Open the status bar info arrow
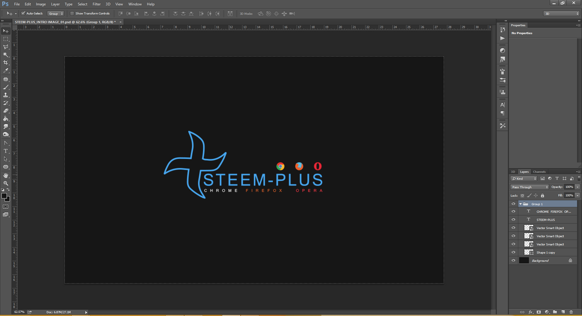The width and height of the screenshot is (582, 316). pyautogui.click(x=86, y=312)
